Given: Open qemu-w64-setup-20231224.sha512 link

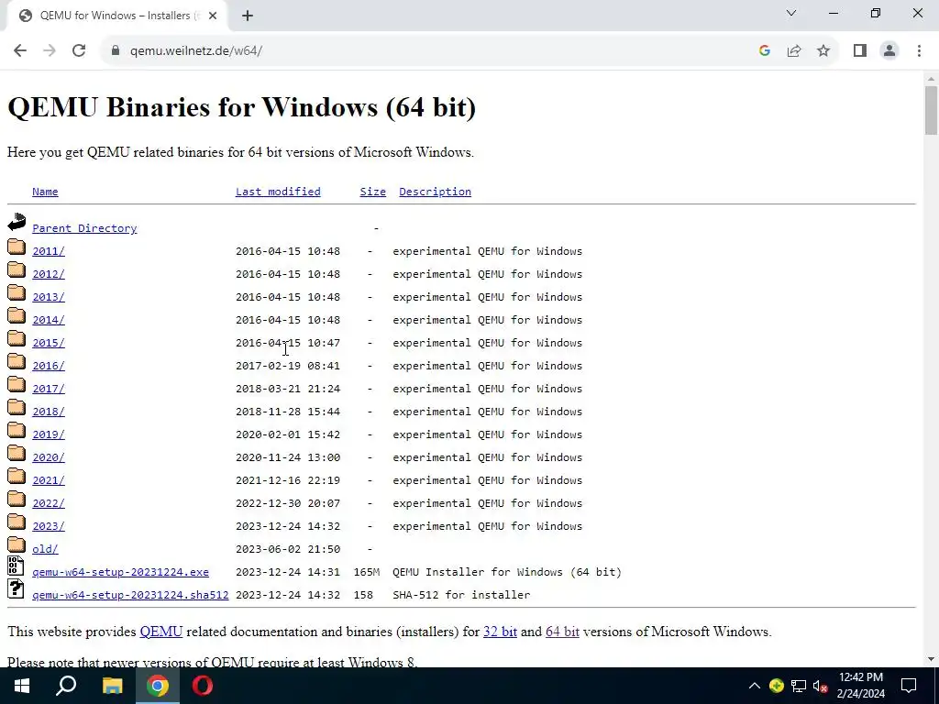Looking at the screenshot, I should click(x=130, y=595).
